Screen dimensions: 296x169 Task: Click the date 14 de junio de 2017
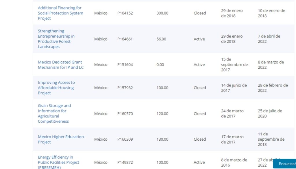click(x=234, y=88)
